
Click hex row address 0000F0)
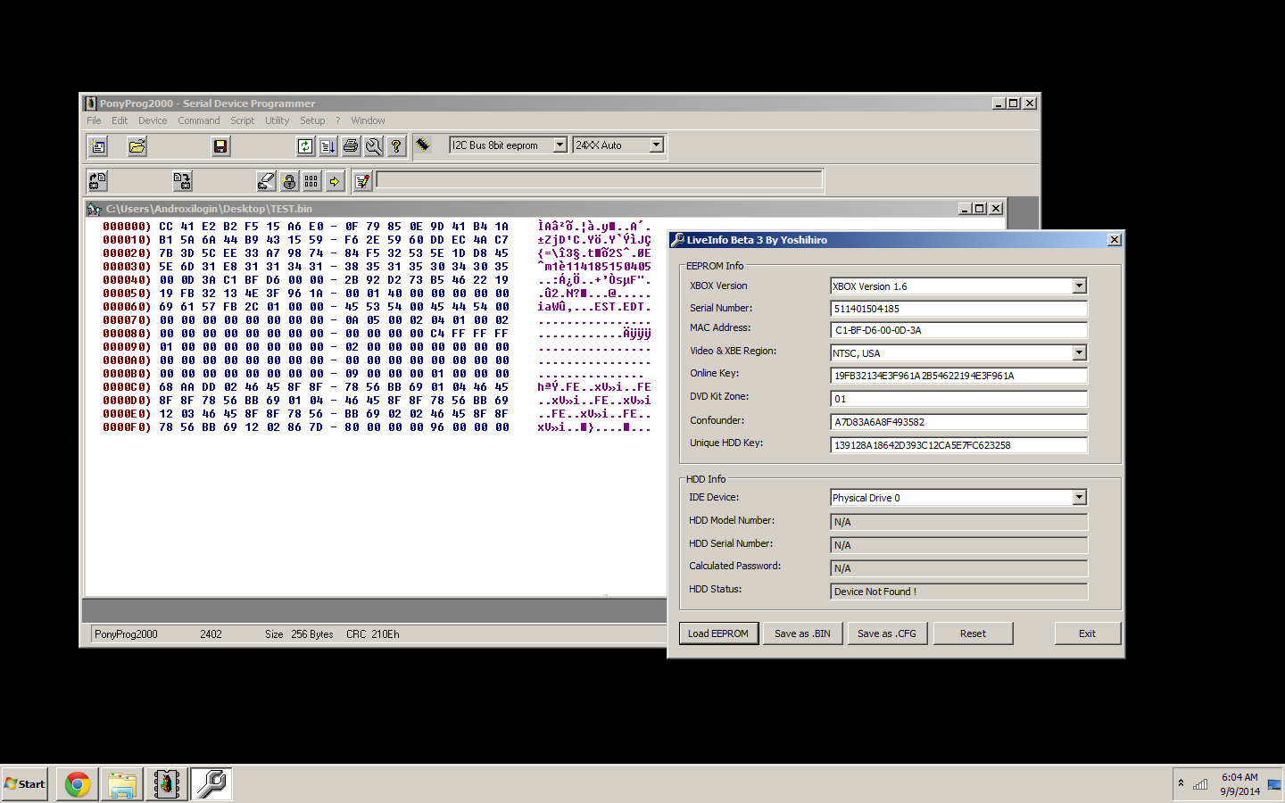coord(127,427)
